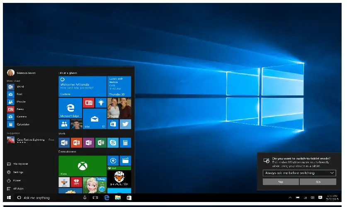The width and height of the screenshot is (347, 207).
Task: Show All Apps in the Start menu
Action: [15, 189]
